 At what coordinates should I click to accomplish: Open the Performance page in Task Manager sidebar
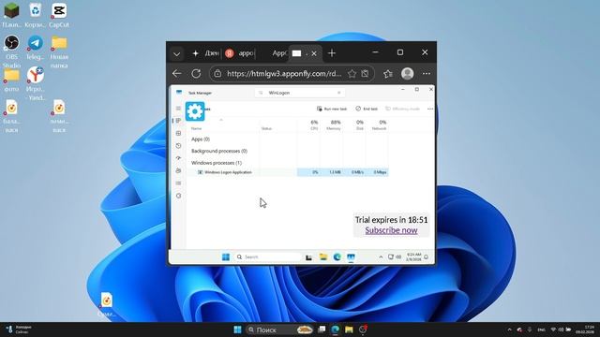[x=178, y=133]
